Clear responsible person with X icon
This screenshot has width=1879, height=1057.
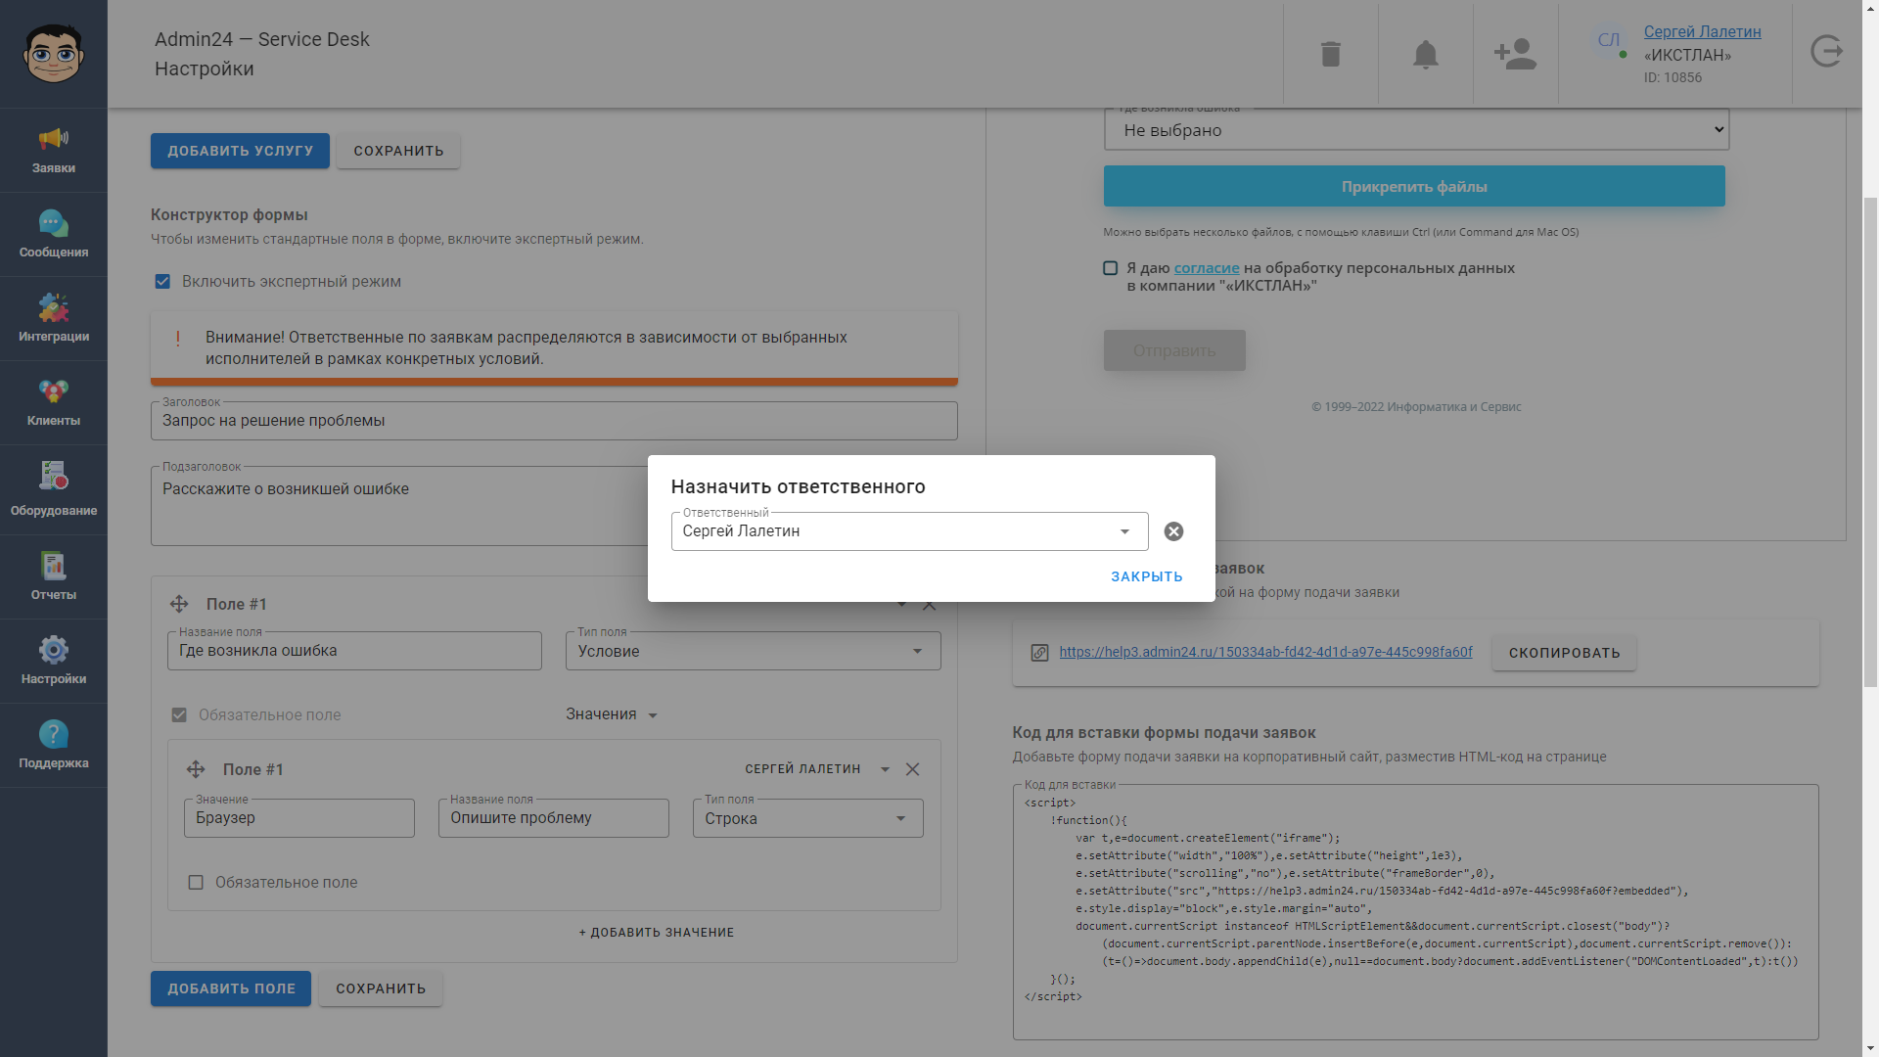click(1173, 531)
